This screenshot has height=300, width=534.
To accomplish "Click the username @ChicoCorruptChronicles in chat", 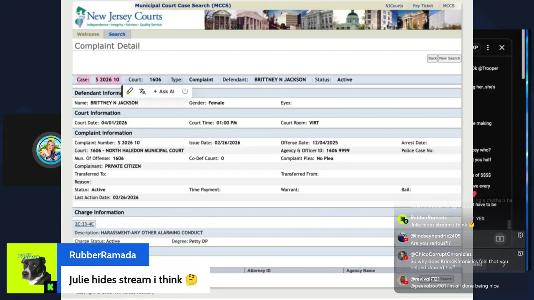I will pos(441,254).
